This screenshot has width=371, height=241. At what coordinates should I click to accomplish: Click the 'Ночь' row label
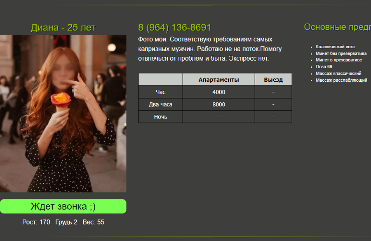(x=161, y=117)
